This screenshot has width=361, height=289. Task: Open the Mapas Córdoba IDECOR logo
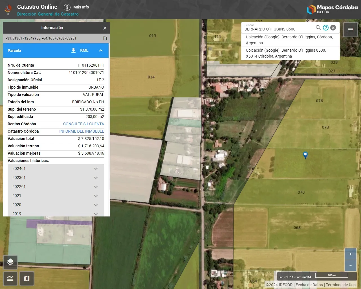tap(332, 9)
